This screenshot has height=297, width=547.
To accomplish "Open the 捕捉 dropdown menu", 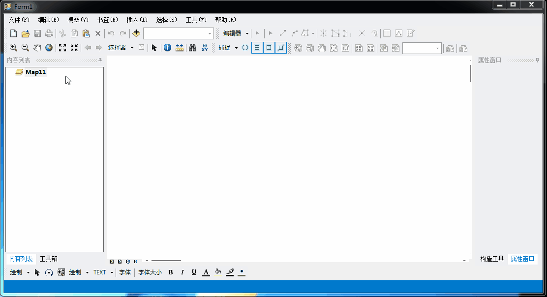I will point(228,48).
